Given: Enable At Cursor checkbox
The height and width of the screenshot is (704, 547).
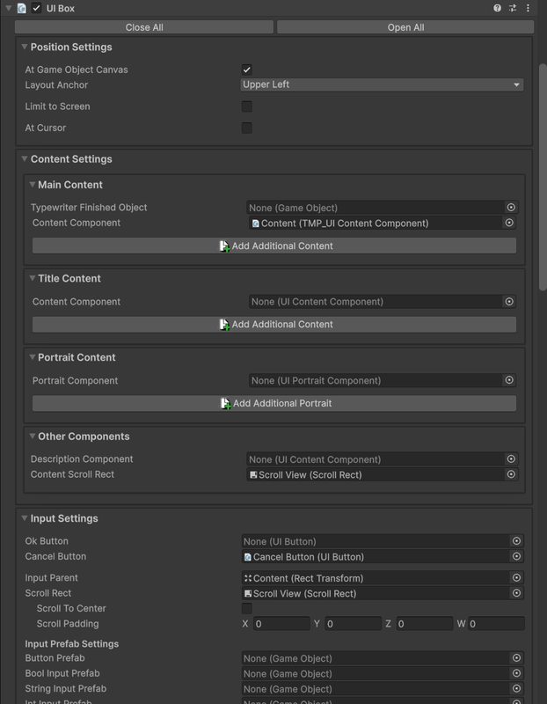Looking at the screenshot, I should click(247, 128).
